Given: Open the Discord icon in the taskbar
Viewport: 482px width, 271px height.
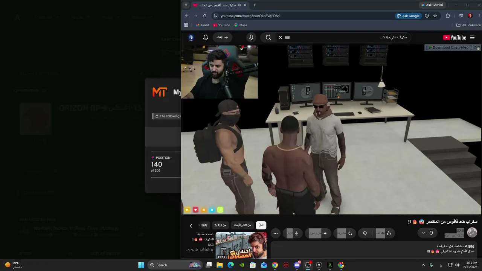Looking at the screenshot, I should tap(297, 265).
